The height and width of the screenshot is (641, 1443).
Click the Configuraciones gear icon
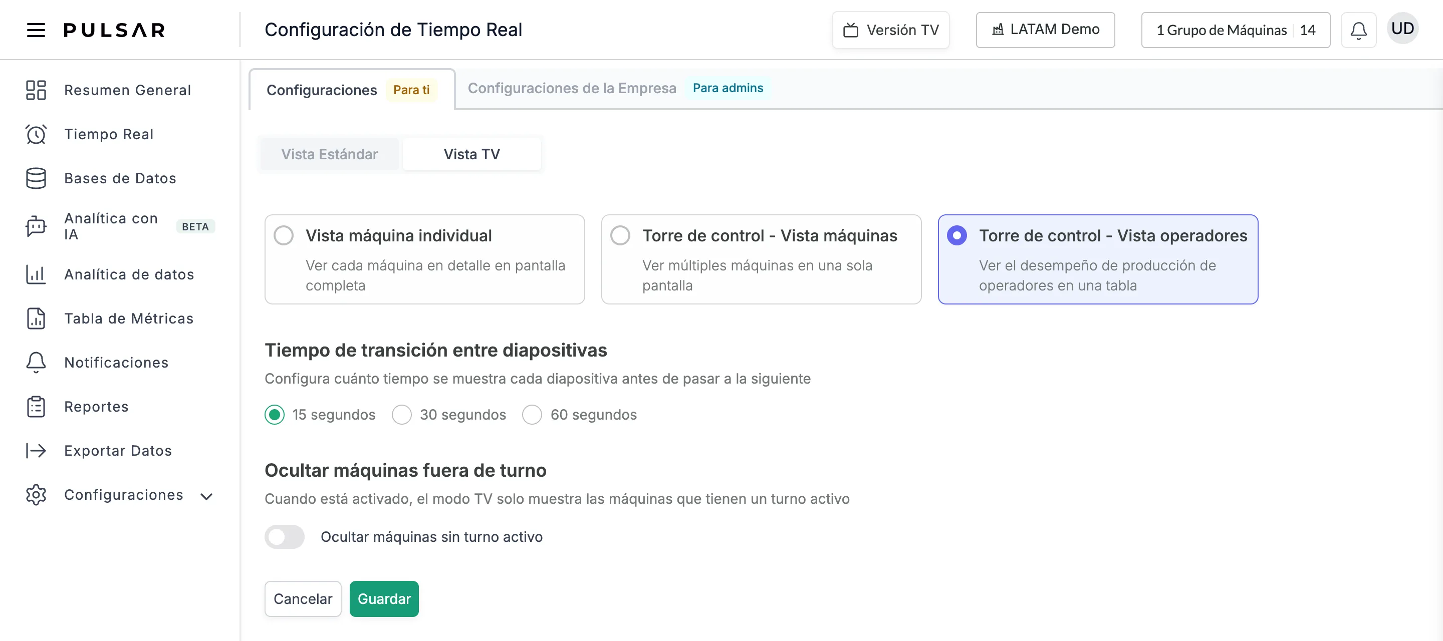(x=36, y=495)
